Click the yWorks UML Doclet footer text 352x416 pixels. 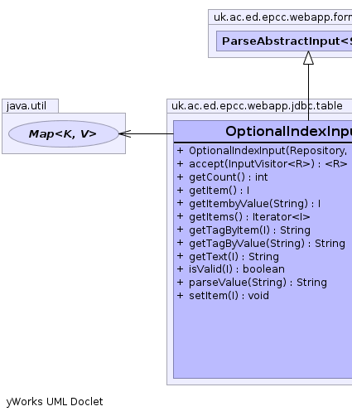55,402
